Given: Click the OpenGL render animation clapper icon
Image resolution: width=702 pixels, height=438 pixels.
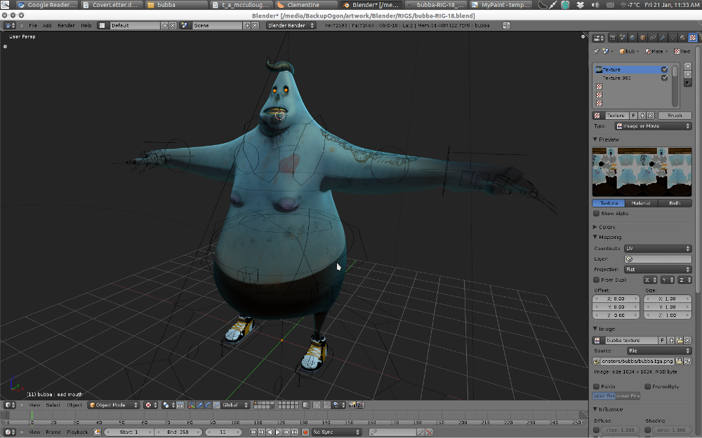Looking at the screenshot, I should (x=360, y=405).
